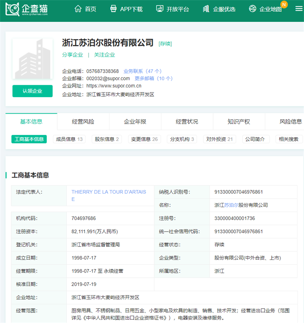Image resolution: width=304 pixels, height=323 pixels.
Task: Open 企业地图 menu item
Action: [271, 9]
